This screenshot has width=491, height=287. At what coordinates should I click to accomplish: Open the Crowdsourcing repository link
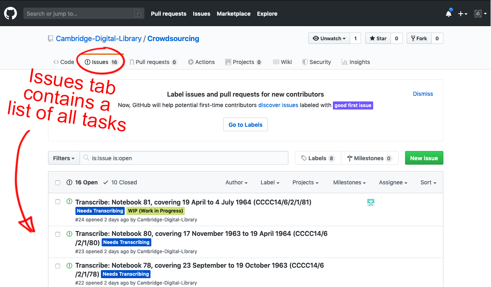[173, 39]
